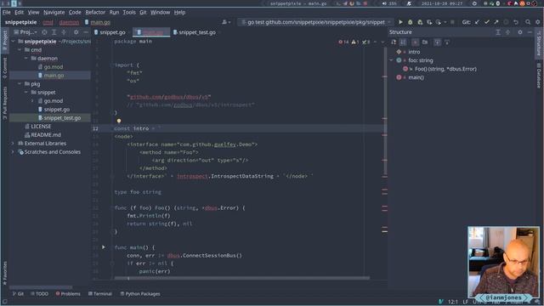
Task: Click the 12:1 caret position in status bar
Action: point(453,302)
